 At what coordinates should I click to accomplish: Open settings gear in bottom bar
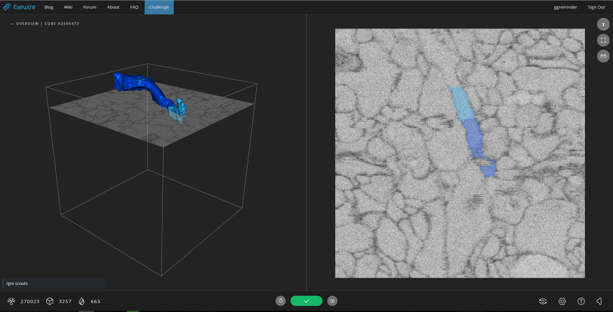coord(562,301)
